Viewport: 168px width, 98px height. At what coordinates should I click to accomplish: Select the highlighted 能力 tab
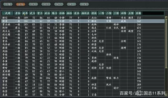click(x=20, y=4)
